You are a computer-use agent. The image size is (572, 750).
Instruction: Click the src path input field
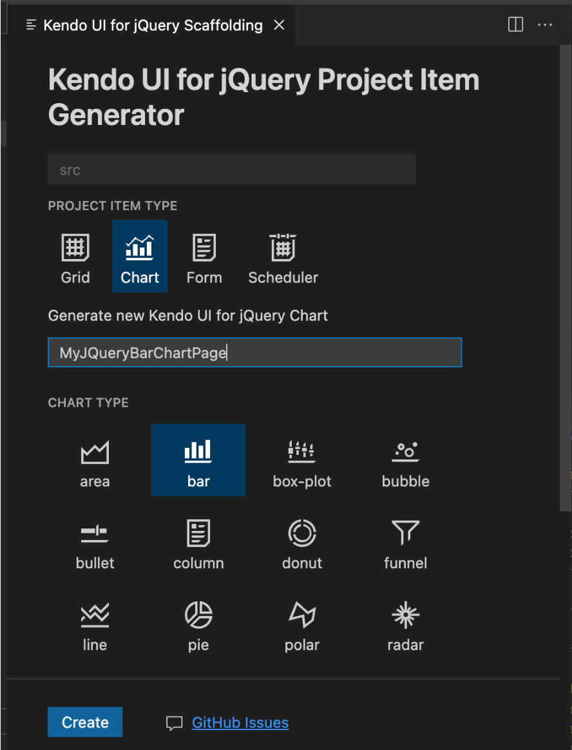[231, 169]
